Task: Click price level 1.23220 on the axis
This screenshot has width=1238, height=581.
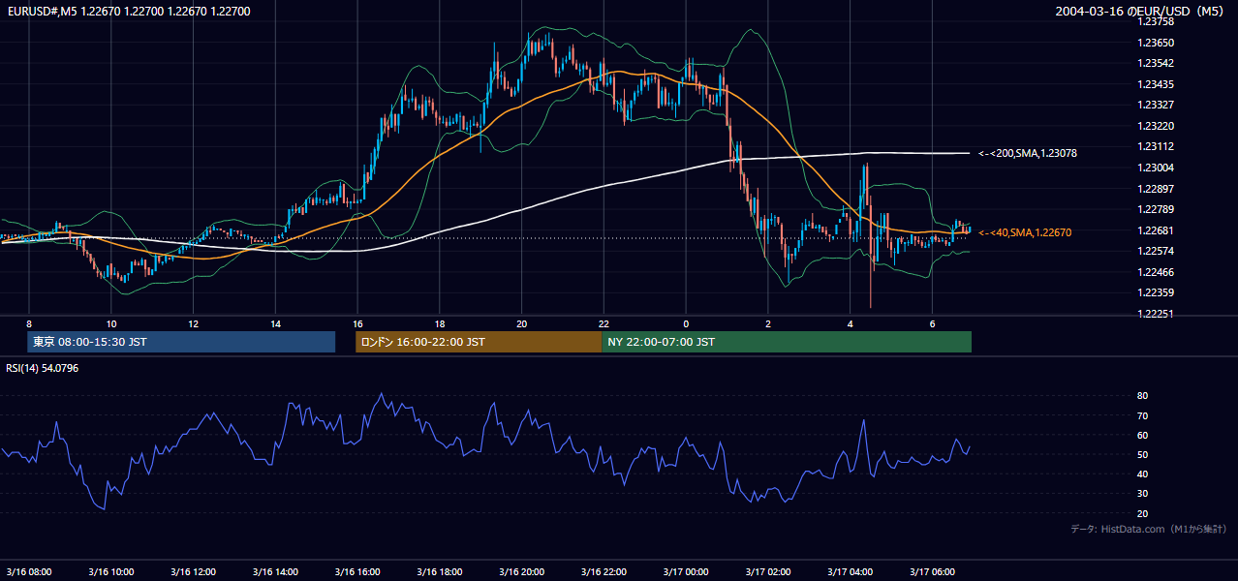Action: pyautogui.click(x=1156, y=126)
